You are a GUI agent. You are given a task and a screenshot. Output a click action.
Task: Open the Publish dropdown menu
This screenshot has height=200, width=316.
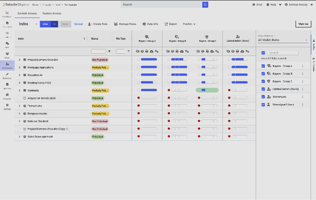click(188, 24)
